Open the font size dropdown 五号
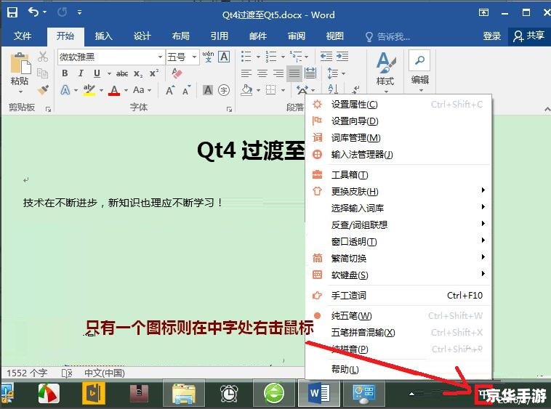Screen dimensions: 551x409 pos(194,57)
